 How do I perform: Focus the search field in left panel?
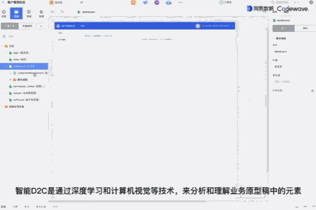24,36
